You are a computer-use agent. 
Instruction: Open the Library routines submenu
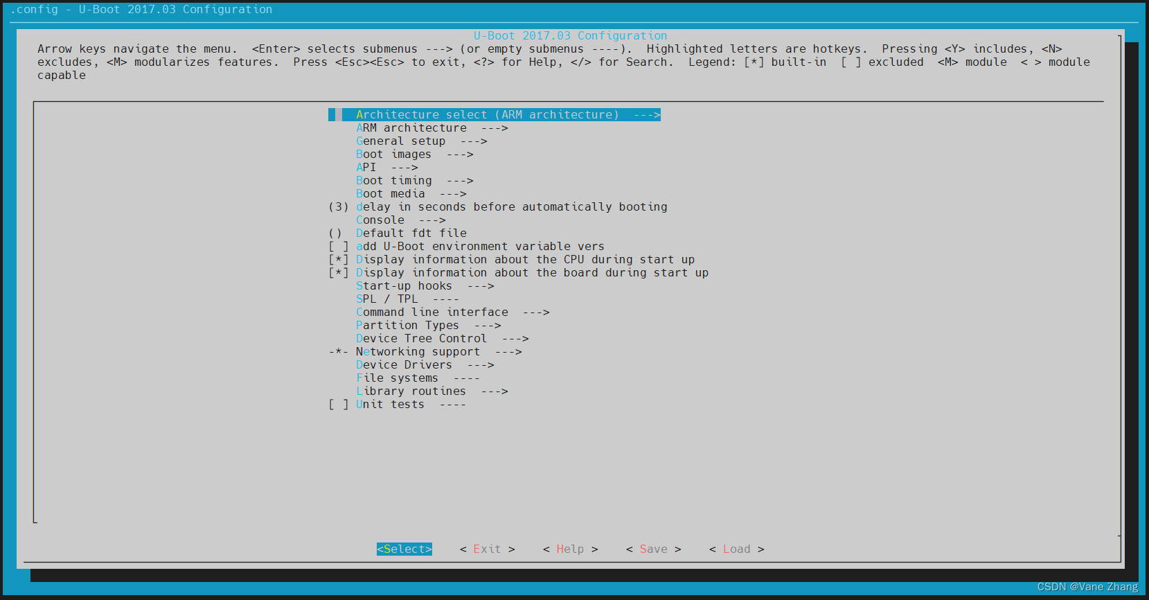pos(432,391)
